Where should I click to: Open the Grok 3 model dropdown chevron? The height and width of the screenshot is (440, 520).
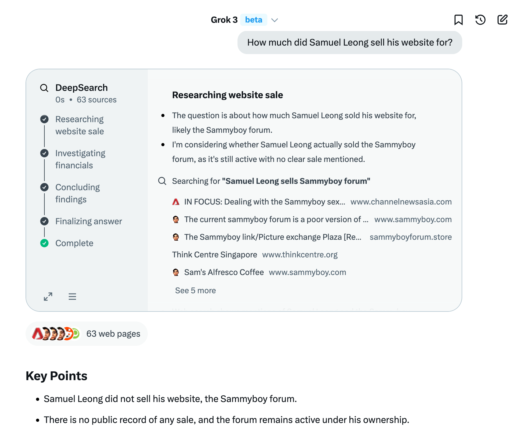click(275, 20)
